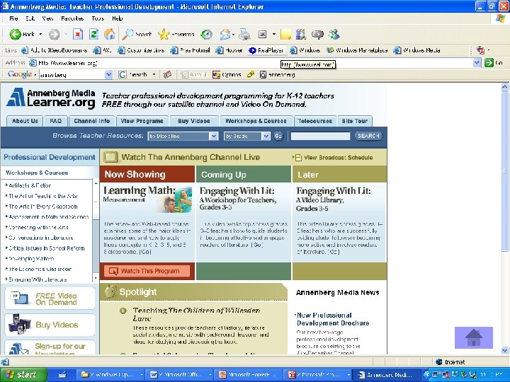Viewport: 510px width, 382px height.
Task: Open the File menu
Action: pos(13,18)
